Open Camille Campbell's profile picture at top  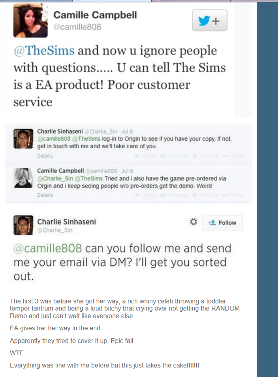[30, 21]
